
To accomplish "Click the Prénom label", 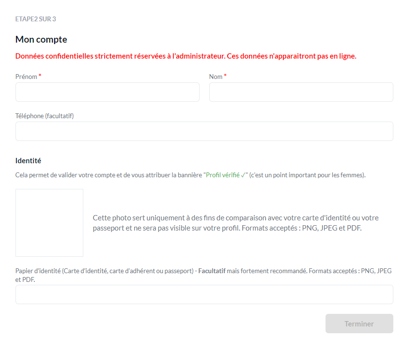I will coord(26,77).
